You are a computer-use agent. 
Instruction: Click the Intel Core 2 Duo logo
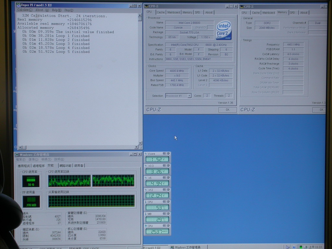(x=224, y=30)
